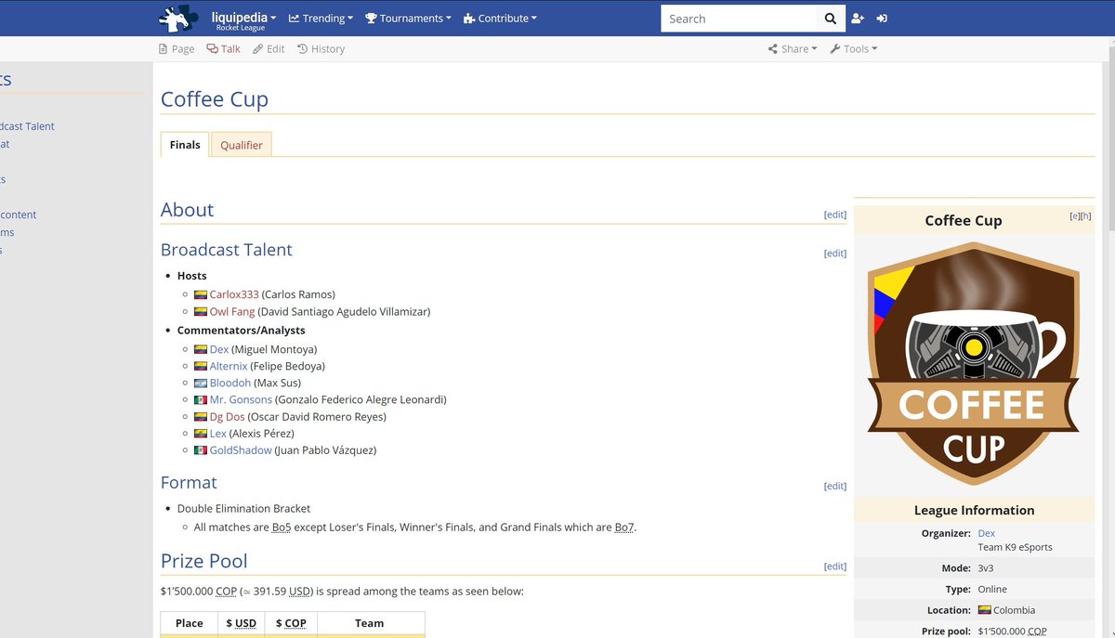Screen dimensions: 1115x638
Task: Click the search magnifier button
Action: click(x=831, y=19)
